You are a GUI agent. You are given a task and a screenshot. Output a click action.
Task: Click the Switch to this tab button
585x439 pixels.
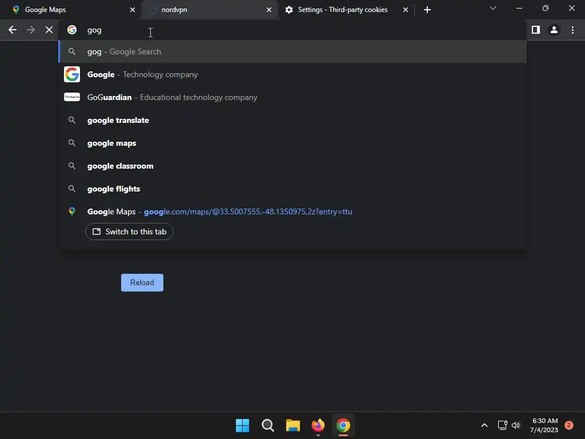(x=129, y=232)
